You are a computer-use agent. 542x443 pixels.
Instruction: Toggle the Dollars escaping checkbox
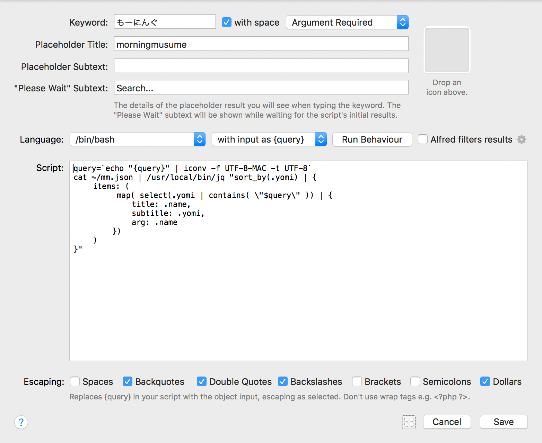pos(485,381)
